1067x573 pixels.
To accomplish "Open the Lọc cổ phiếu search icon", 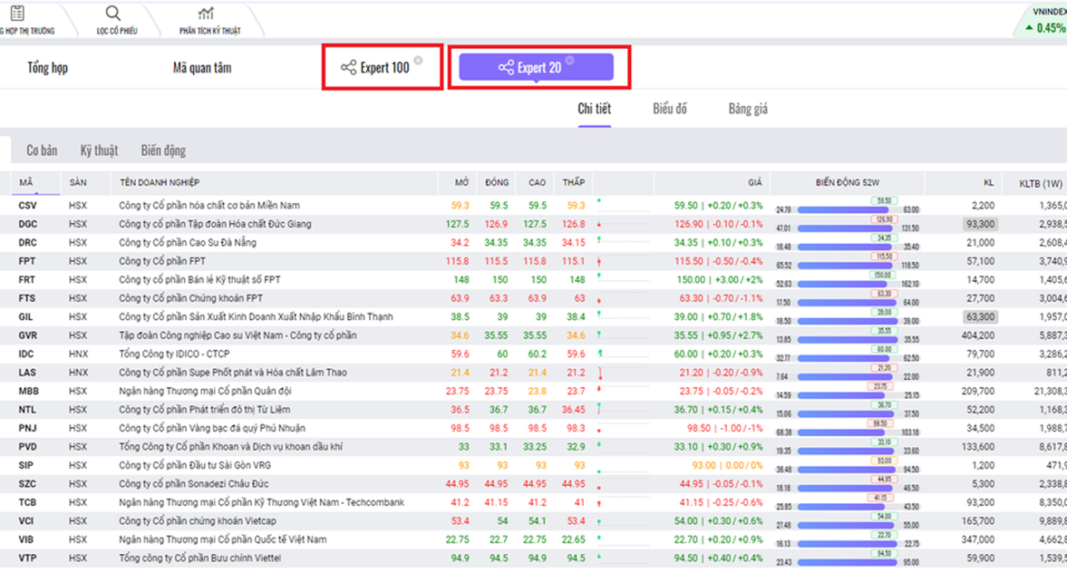I will click(113, 14).
